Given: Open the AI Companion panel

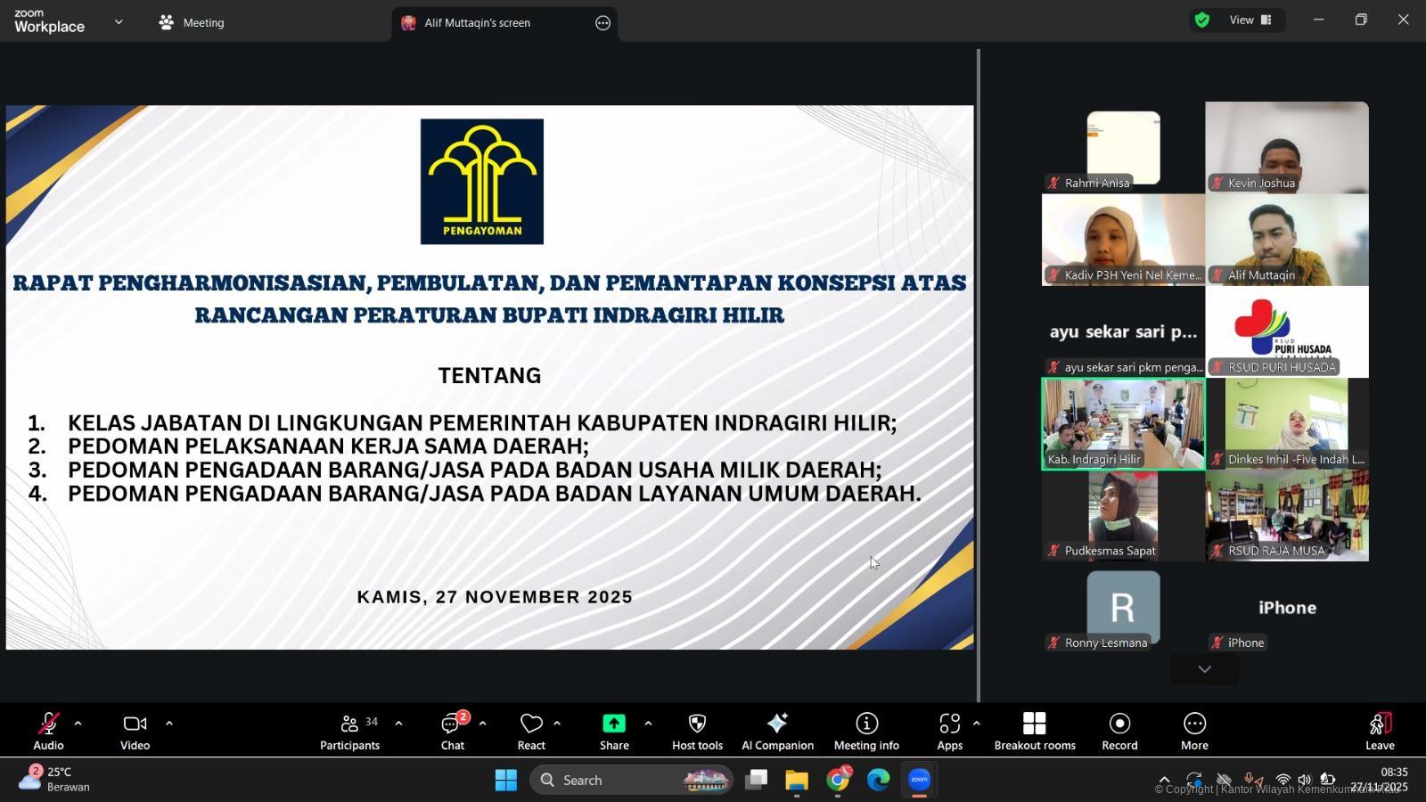Looking at the screenshot, I should point(777,731).
